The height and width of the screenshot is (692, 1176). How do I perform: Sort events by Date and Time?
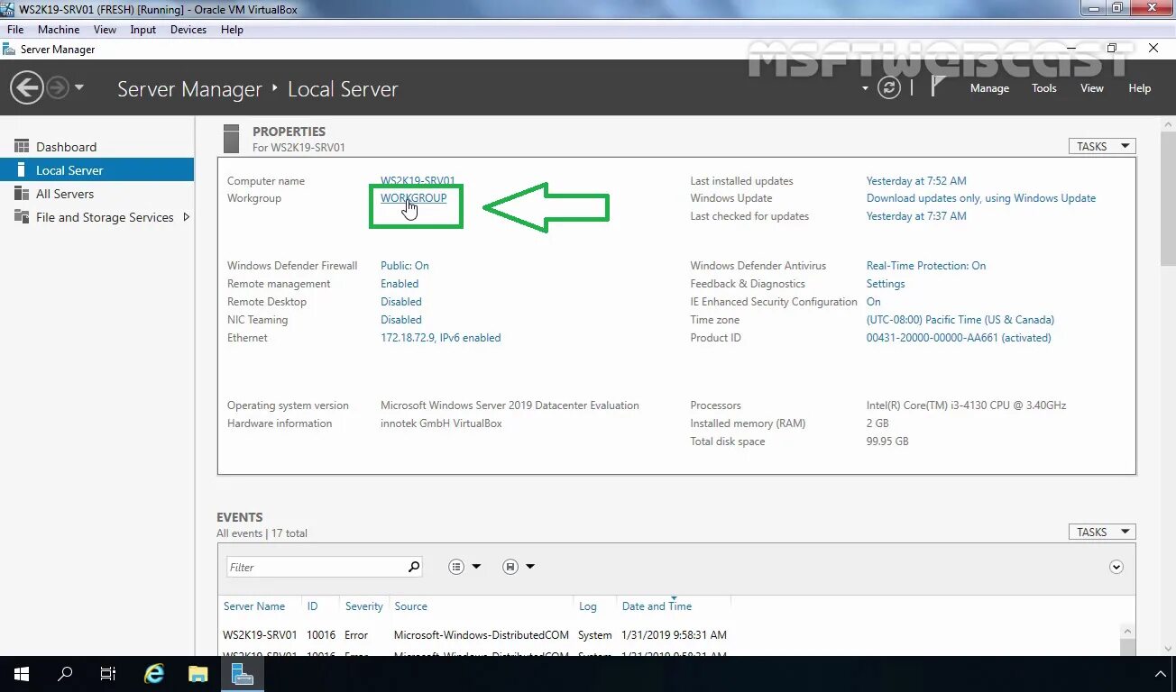(657, 606)
